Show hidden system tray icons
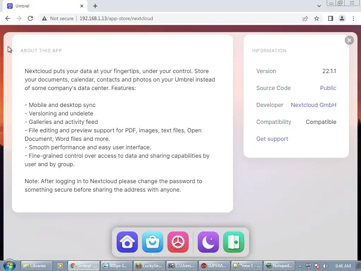 (x=300, y=266)
